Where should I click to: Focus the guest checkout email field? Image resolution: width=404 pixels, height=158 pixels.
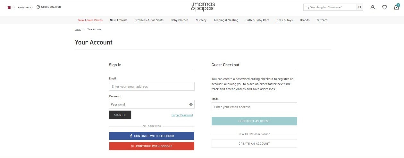click(x=254, y=107)
